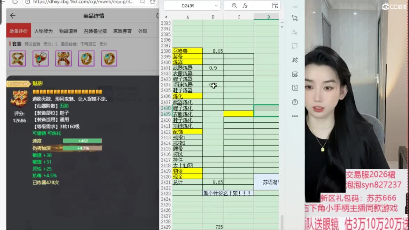Open the map search icon in sidebar
Screen dimensions: 409x230
tap(295, 88)
